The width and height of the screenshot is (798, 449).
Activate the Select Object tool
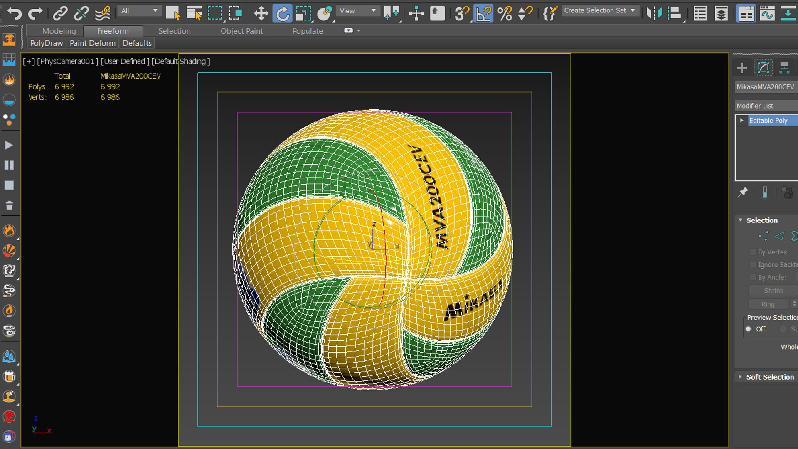[172, 13]
